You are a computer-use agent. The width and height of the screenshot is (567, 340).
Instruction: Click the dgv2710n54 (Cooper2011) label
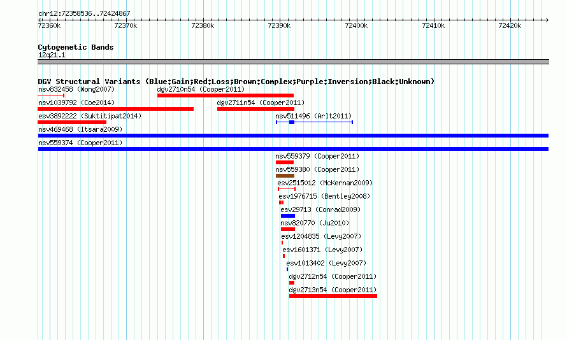point(201,89)
